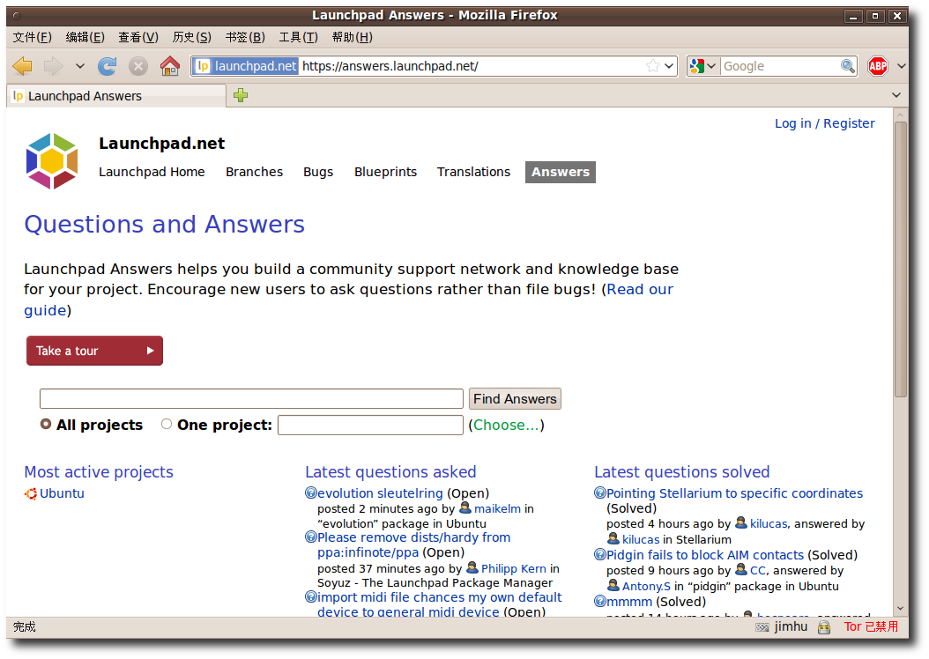This screenshot has width=929, height=659.
Task: Open a new tab with the plus icon
Action: (241, 95)
